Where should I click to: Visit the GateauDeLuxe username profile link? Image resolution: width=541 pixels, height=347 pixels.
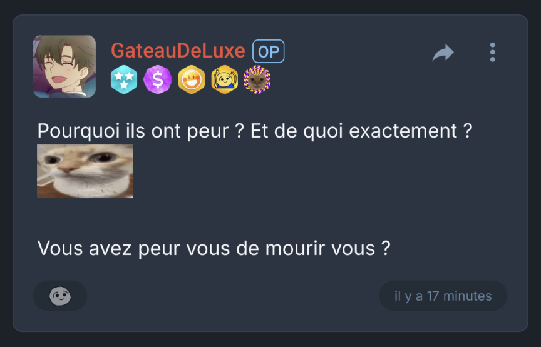click(x=178, y=51)
